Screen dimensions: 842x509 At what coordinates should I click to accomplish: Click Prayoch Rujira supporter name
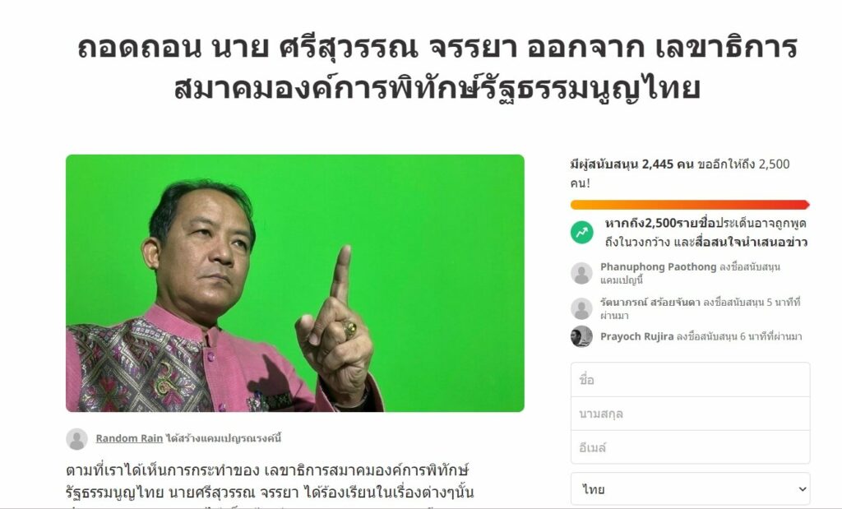pyautogui.click(x=637, y=336)
